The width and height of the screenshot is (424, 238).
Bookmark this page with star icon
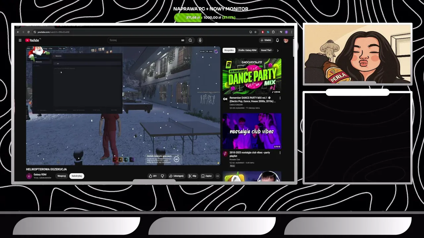255,32
